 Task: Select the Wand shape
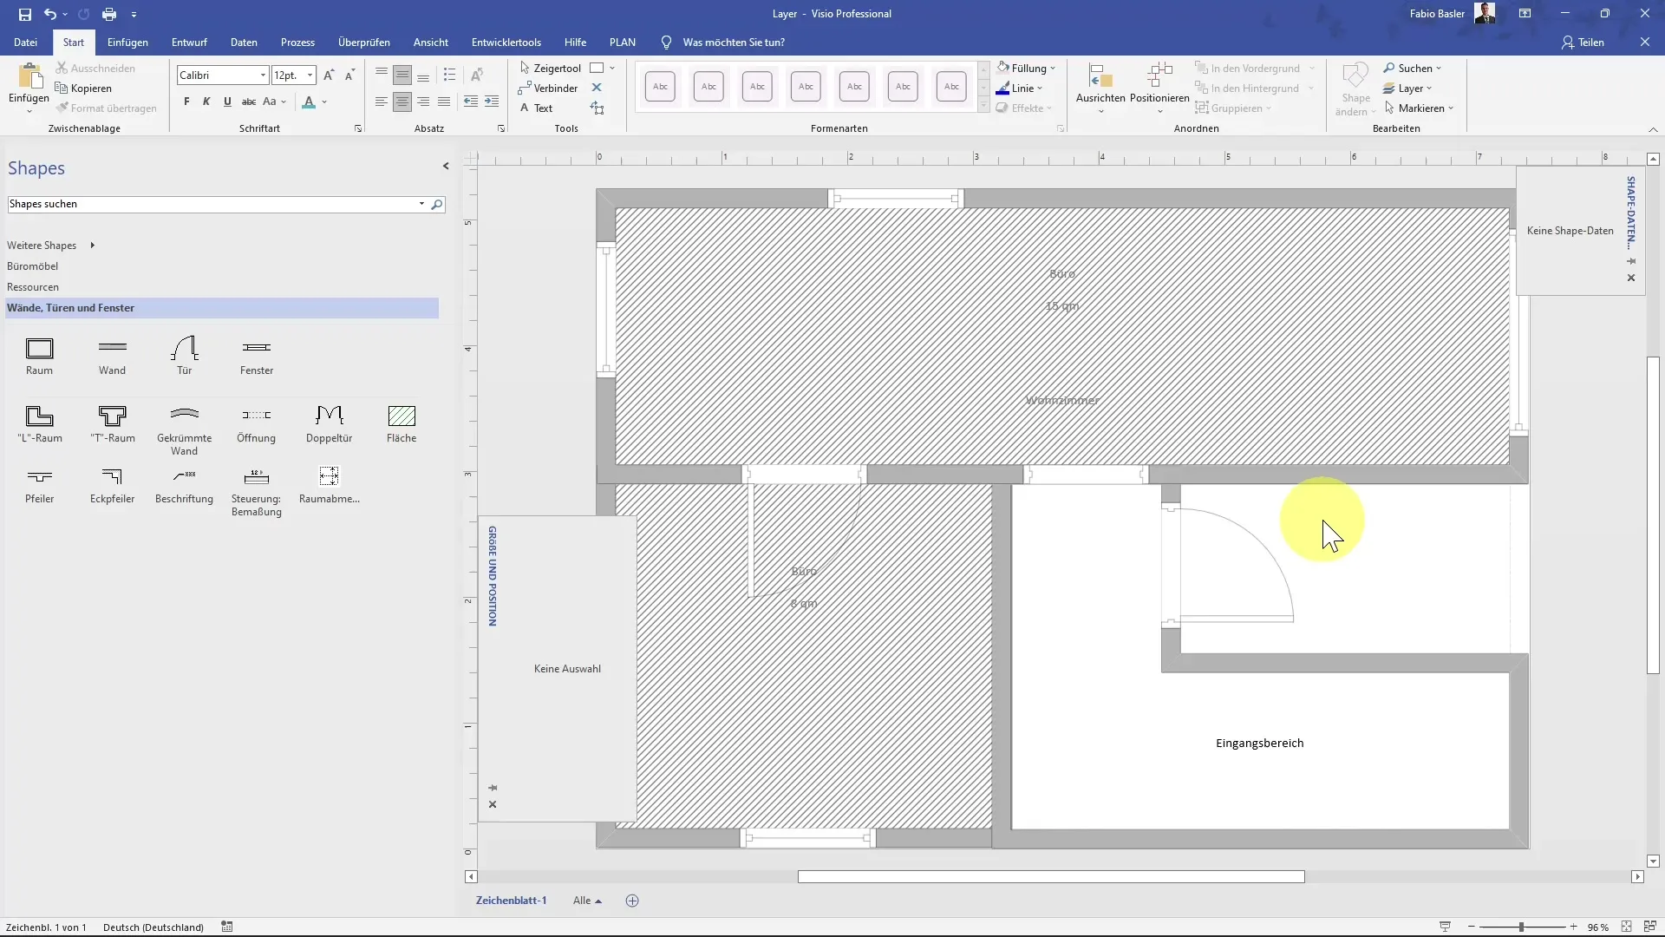coord(112,357)
